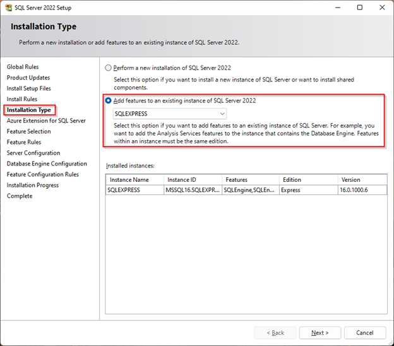The image size is (394, 346).
Task: Click the Edition column header
Action: (x=309, y=180)
